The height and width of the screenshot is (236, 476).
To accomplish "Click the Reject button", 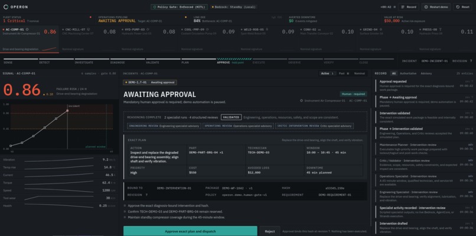I will click(269, 231).
